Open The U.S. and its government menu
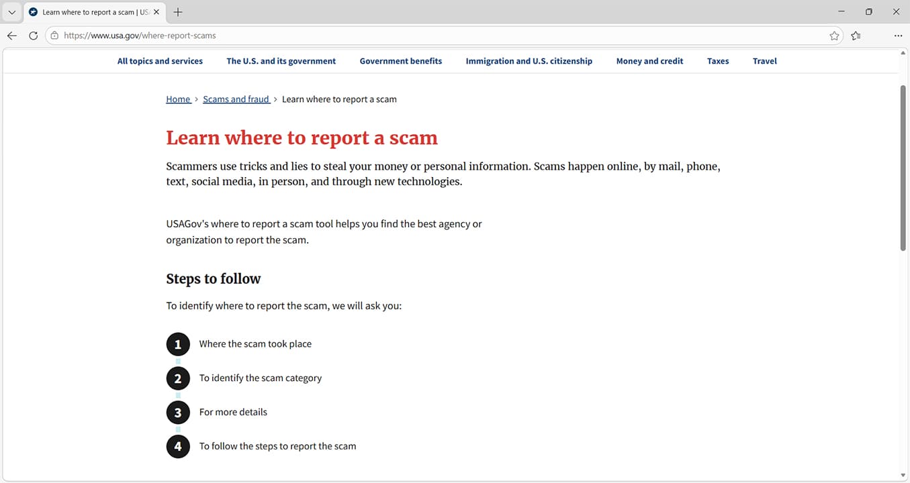 click(x=281, y=61)
